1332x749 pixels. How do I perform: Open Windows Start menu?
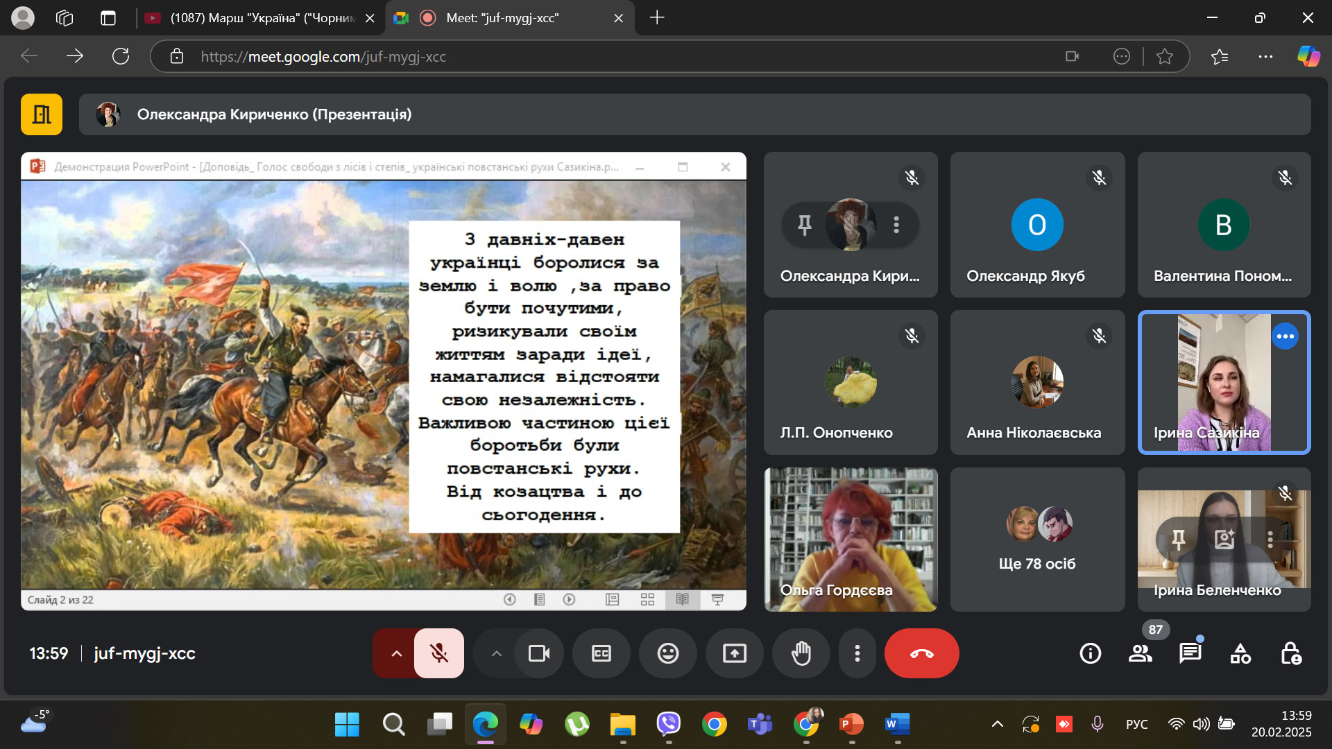click(x=347, y=725)
